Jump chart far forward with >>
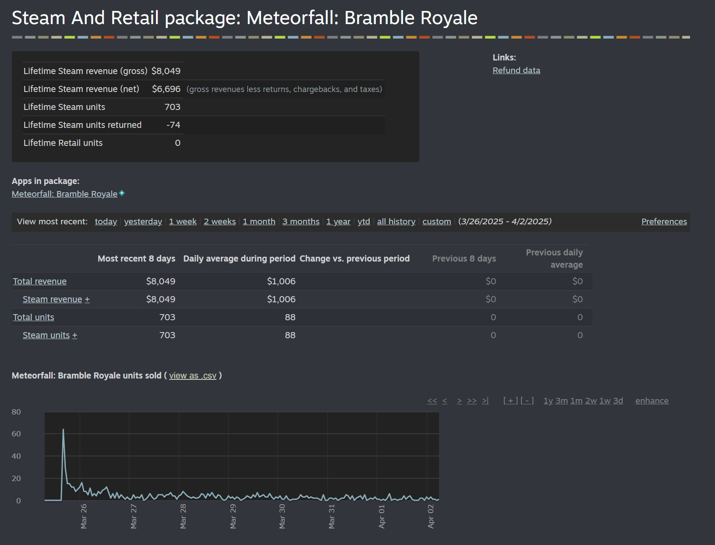The height and width of the screenshot is (545, 715). [x=471, y=400]
